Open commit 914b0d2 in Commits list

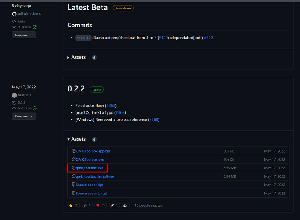coord(84,38)
